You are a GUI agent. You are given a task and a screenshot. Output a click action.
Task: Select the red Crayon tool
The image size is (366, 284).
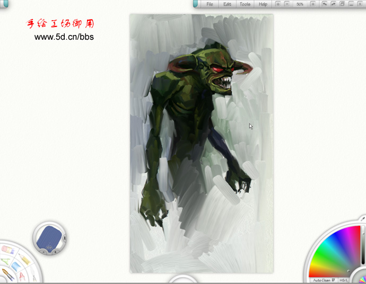[22, 277]
